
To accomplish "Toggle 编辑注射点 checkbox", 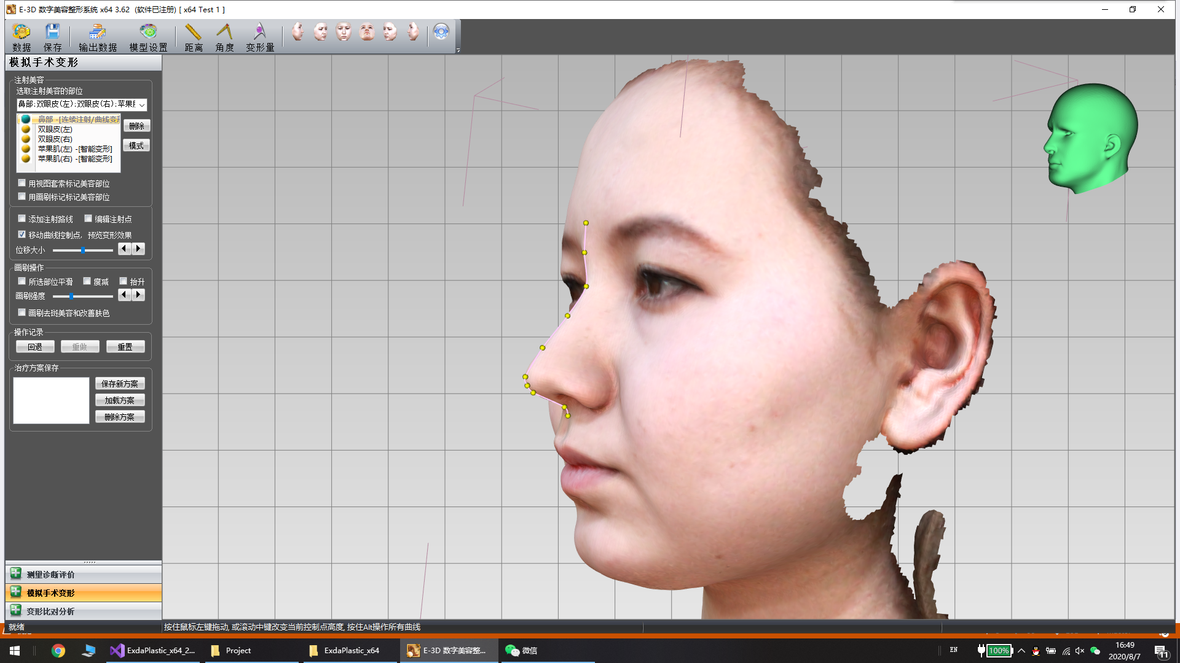I will pos(88,219).
